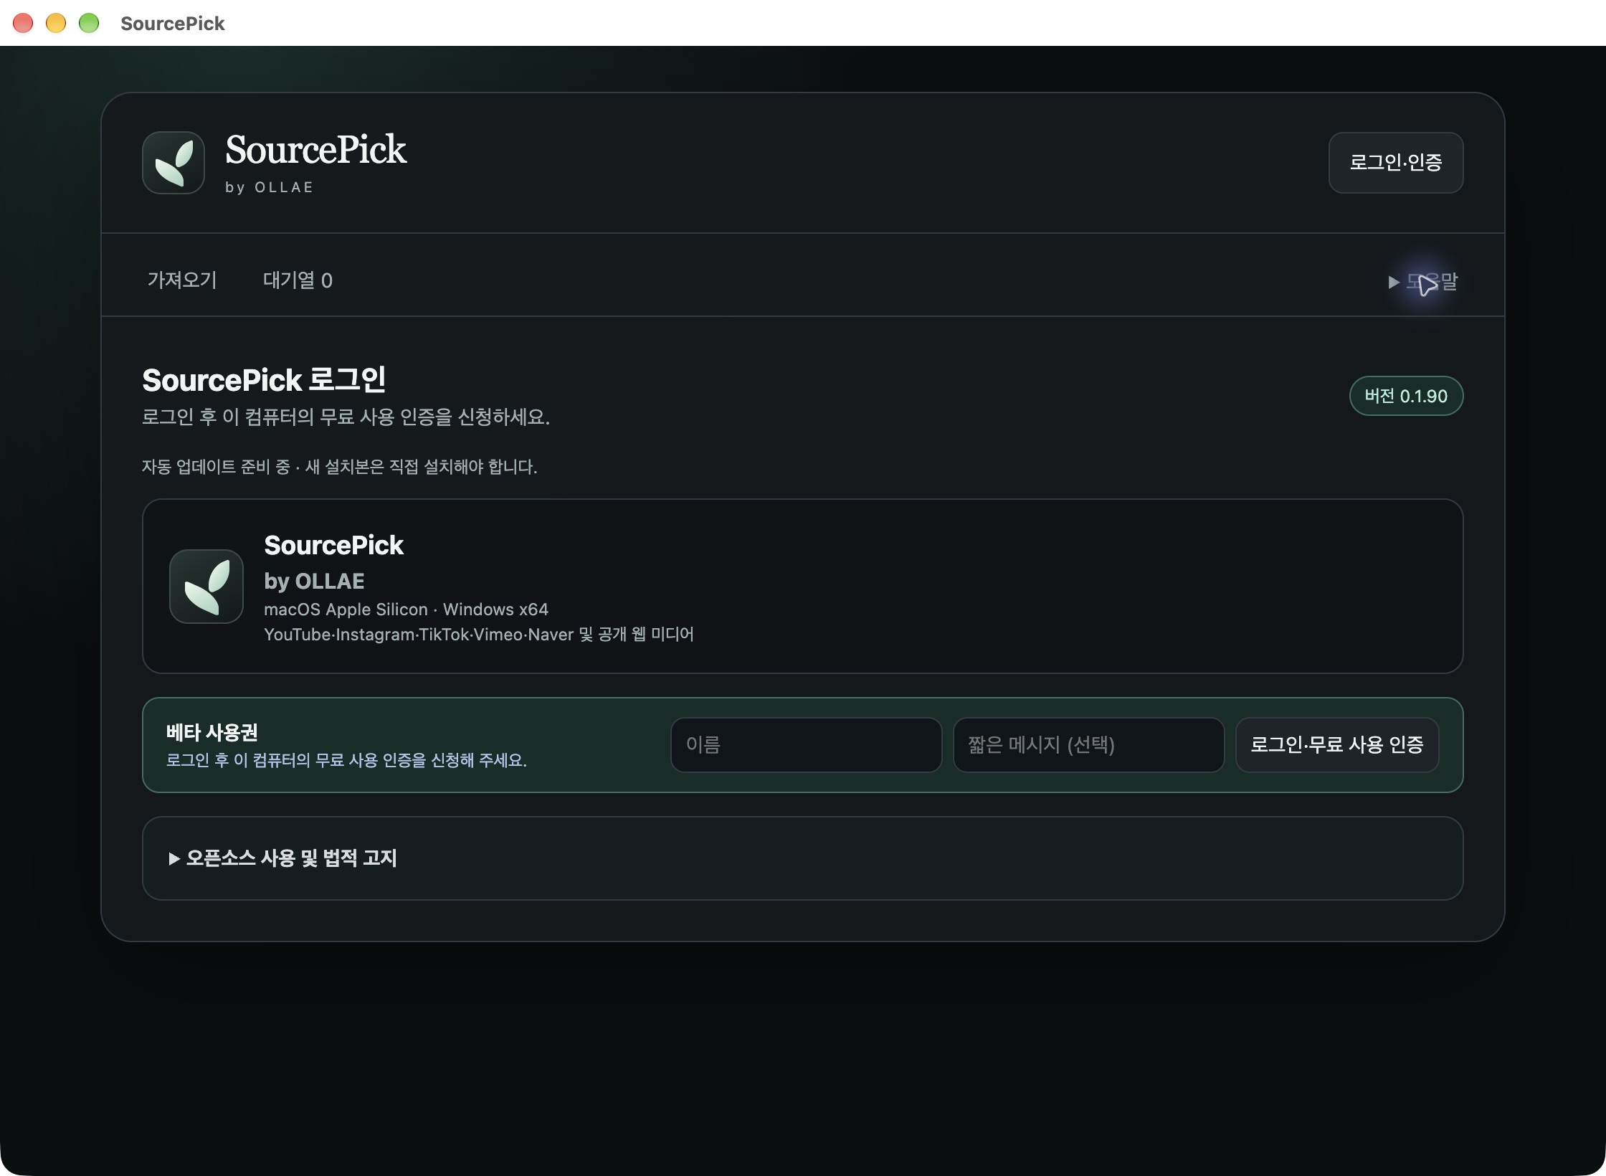Click 'macOS Apple Silicon · Windows x64' text
The height and width of the screenshot is (1176, 1606).
click(406, 610)
